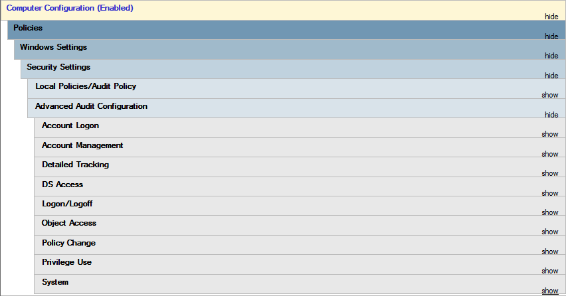Click the Advanced Audit Configuration header
Viewport: 566px width, 296px height.
point(91,106)
